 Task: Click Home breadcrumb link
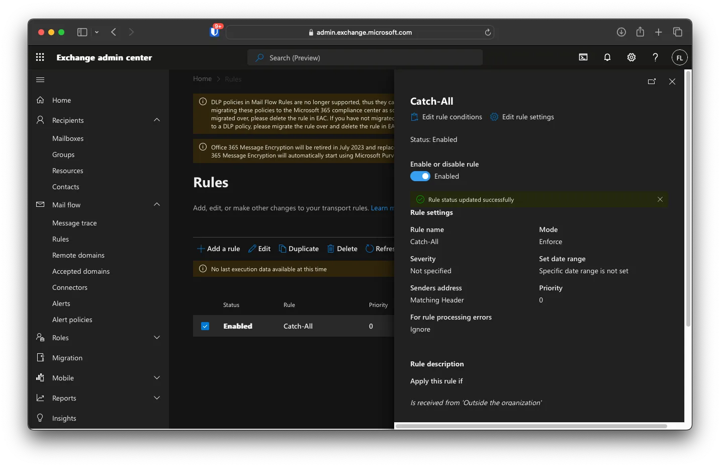(202, 79)
